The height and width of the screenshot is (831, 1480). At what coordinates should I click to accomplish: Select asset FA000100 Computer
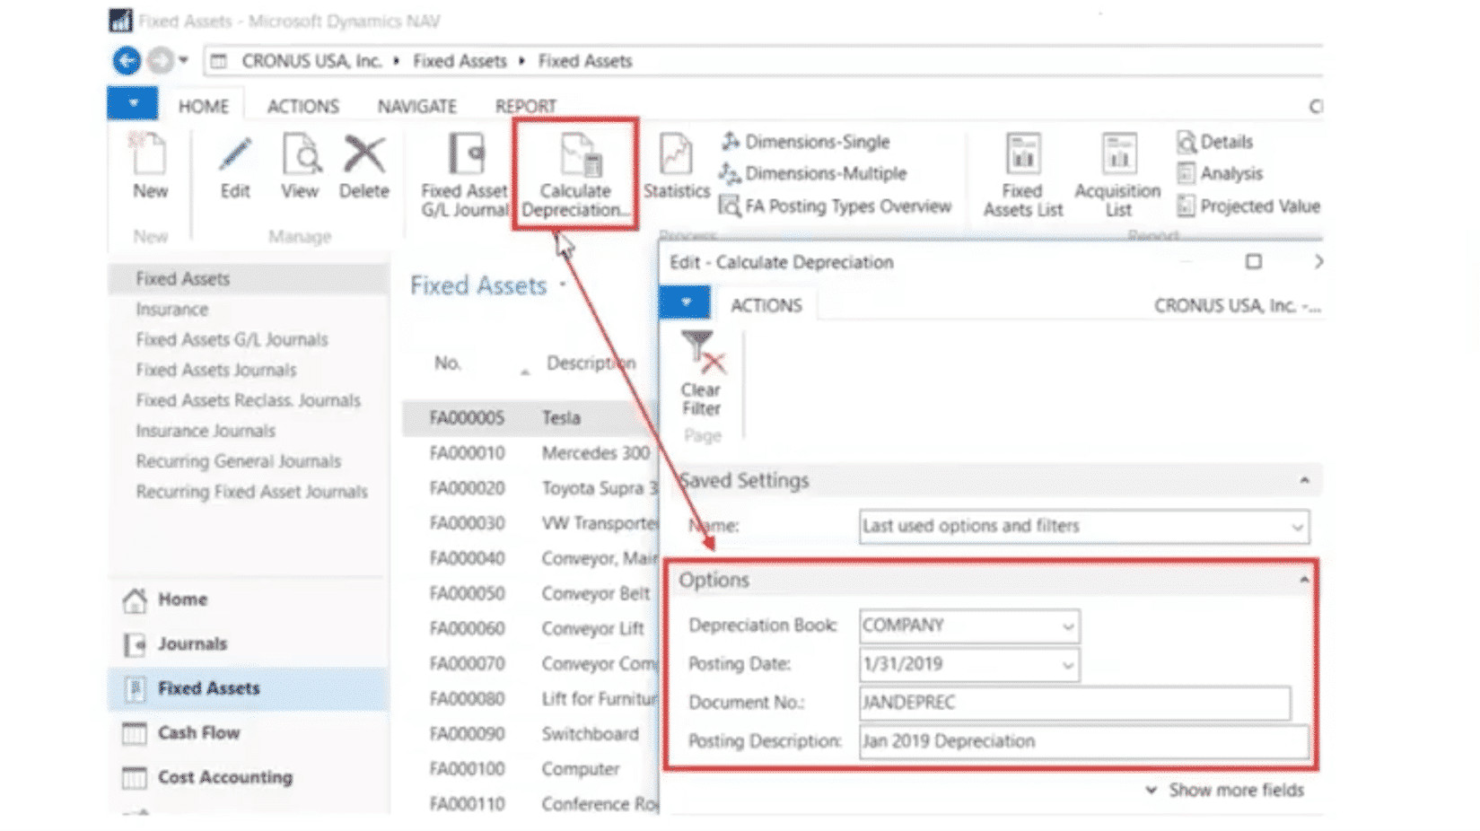click(x=530, y=769)
